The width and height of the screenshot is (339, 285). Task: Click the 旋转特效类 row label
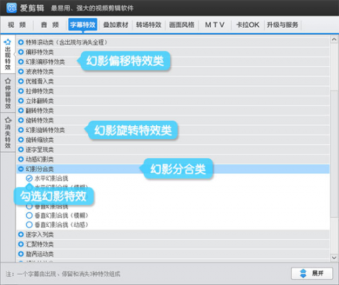coord(39,120)
